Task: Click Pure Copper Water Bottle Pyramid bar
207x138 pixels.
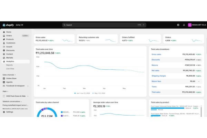Action: click(156, 116)
